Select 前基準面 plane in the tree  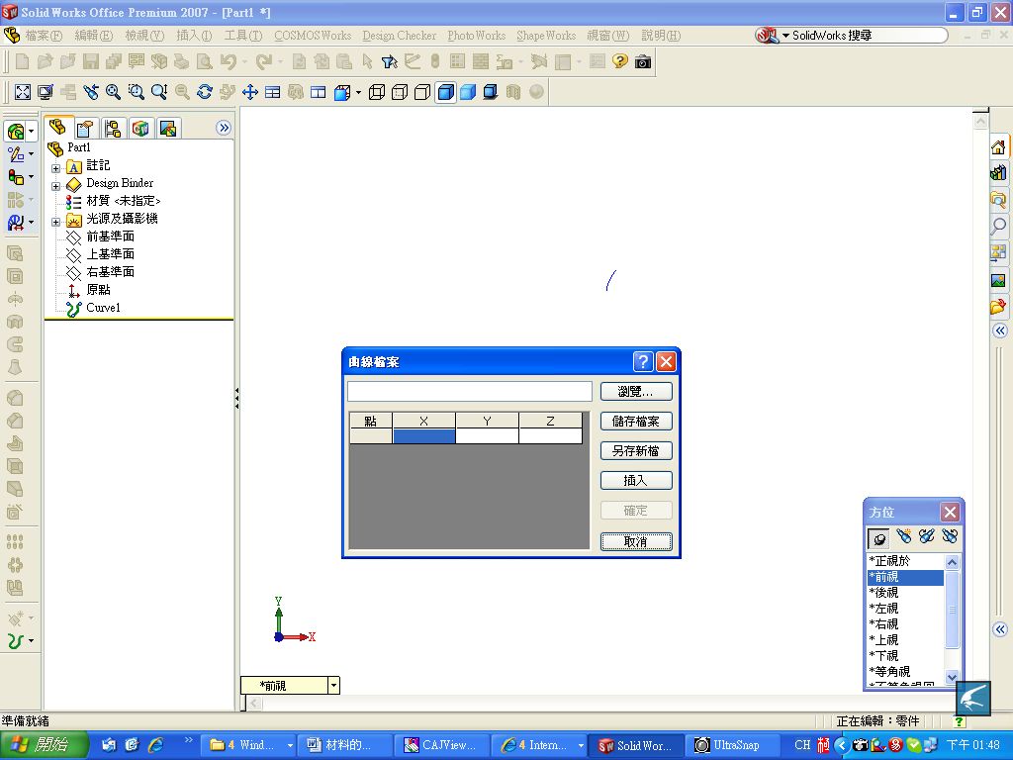point(111,237)
